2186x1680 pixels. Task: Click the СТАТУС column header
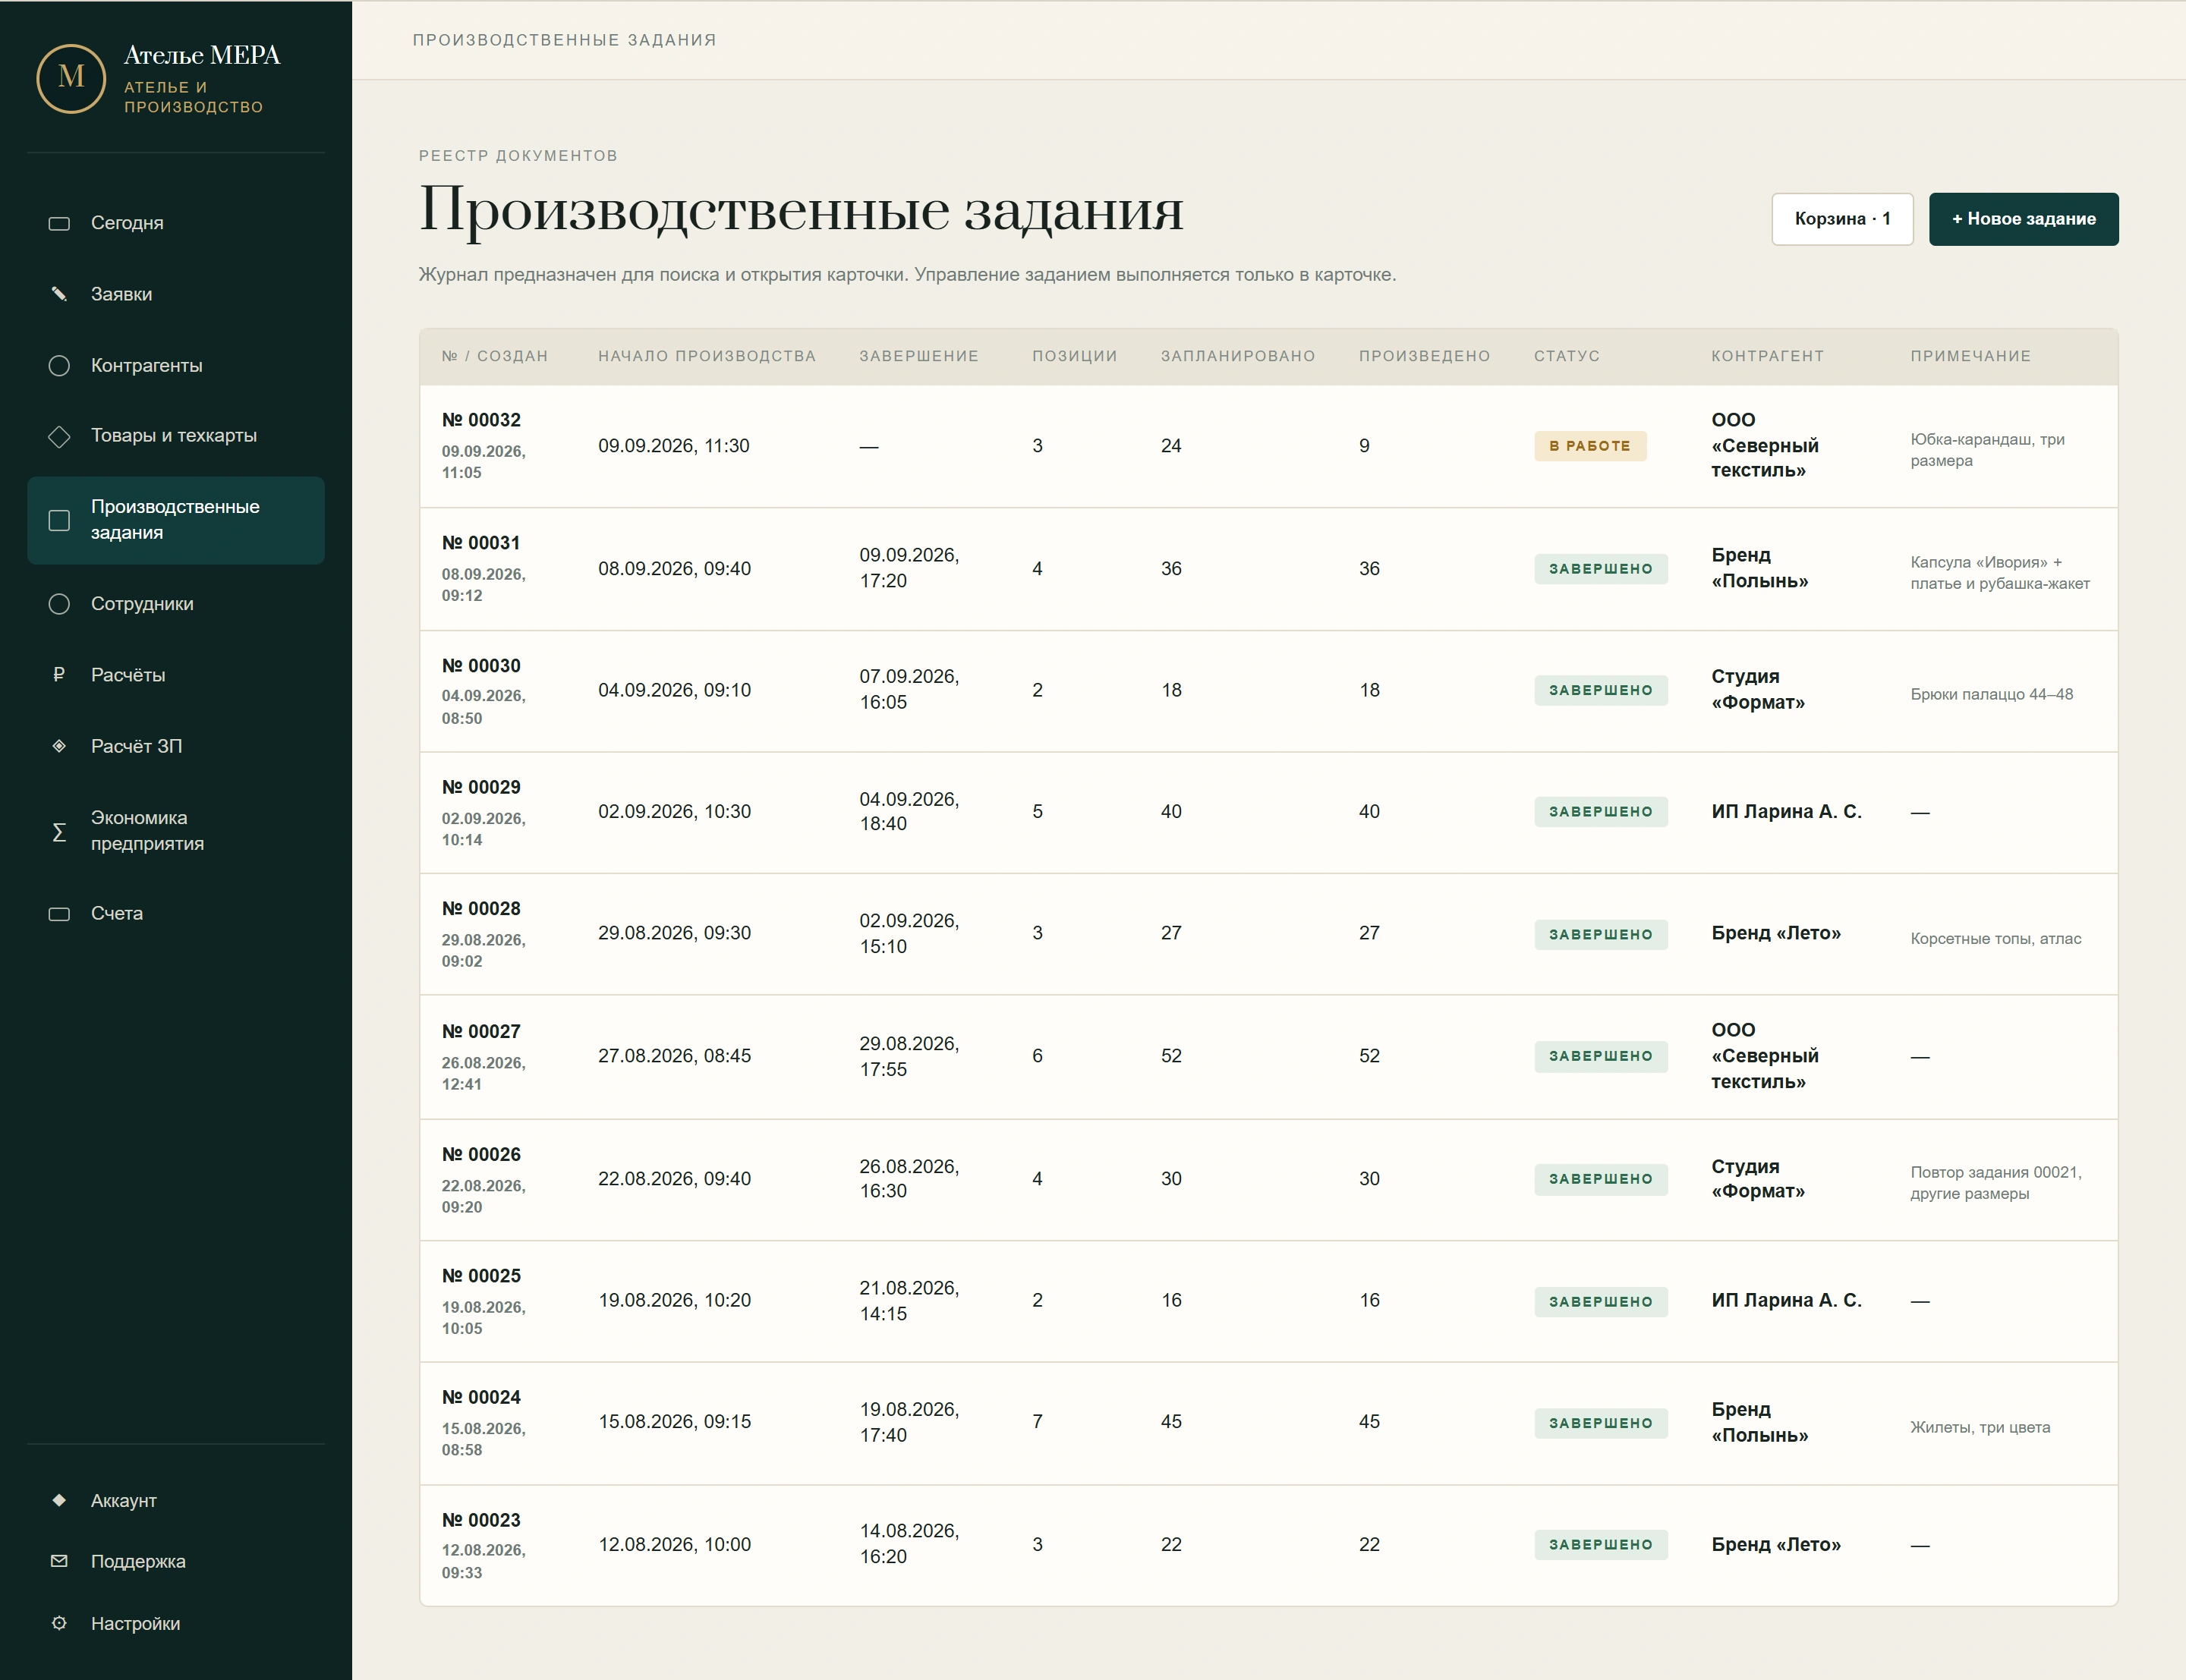point(1566,356)
